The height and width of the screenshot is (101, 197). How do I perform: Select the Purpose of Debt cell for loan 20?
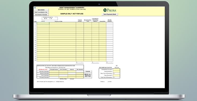pyautogui.click(x=63, y=60)
